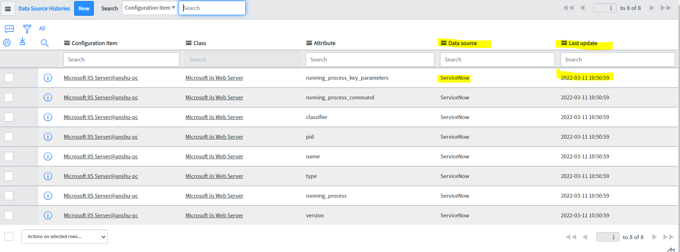Click running_process_command attribute cell

click(x=340, y=97)
